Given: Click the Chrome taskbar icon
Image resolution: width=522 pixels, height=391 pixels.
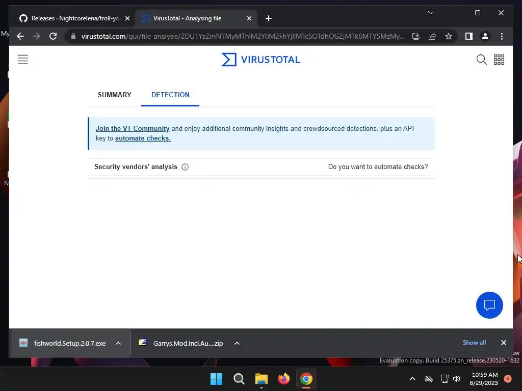Looking at the screenshot, I should [306, 379].
